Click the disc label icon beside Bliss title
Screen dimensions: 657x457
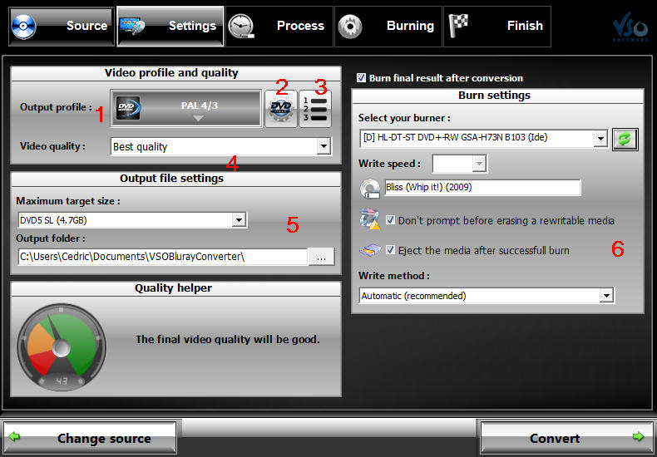(x=370, y=189)
